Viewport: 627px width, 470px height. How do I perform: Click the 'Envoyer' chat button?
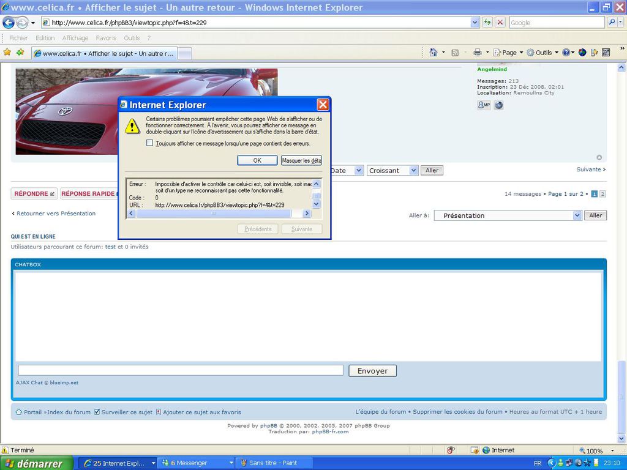(372, 371)
